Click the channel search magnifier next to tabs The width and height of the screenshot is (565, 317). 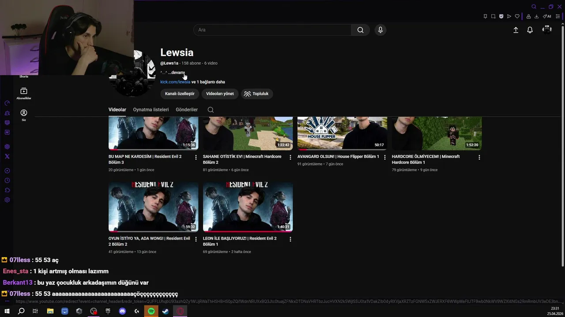tap(211, 110)
